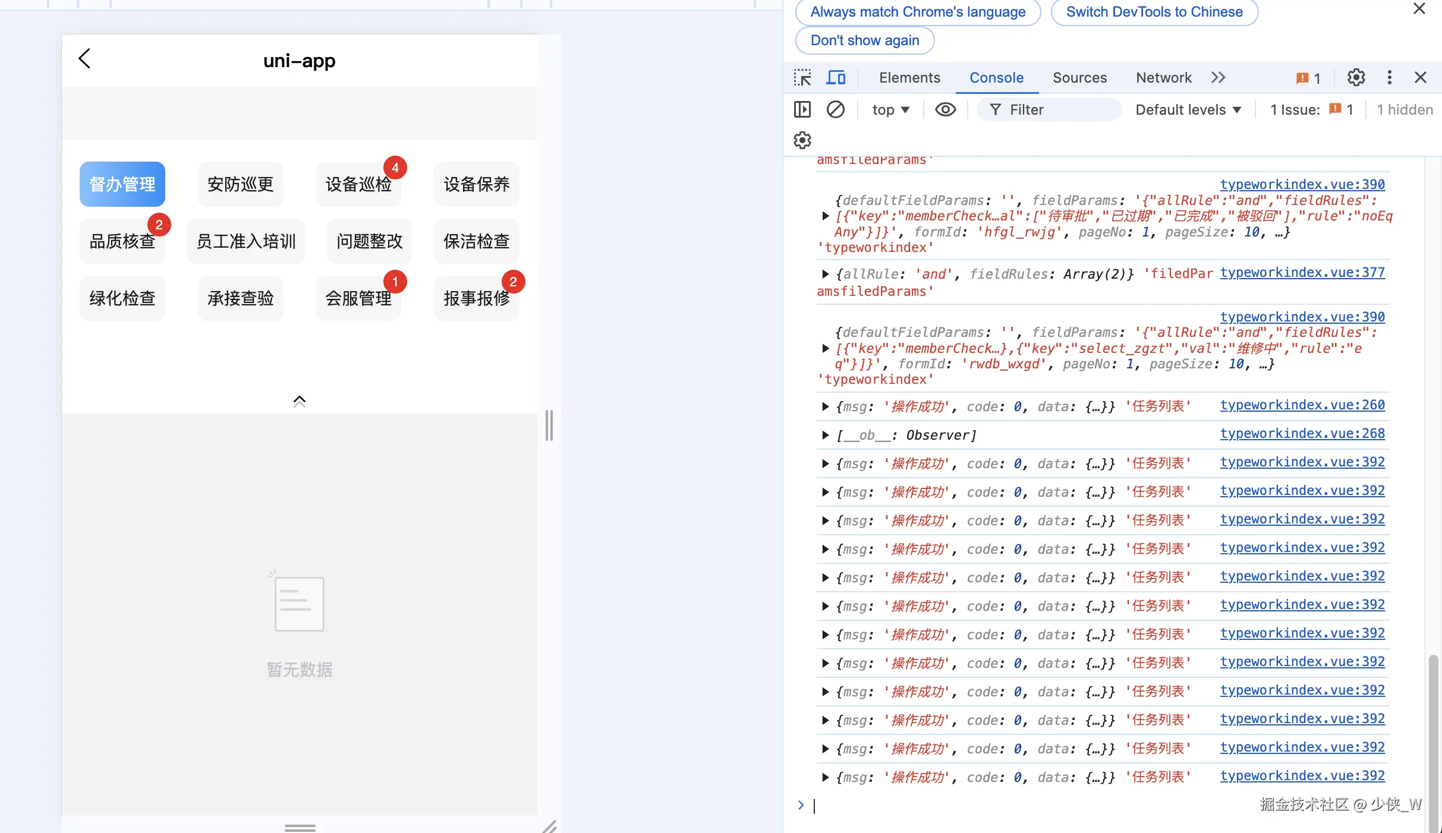Collapse the uni-app menu grid via chevron
1442x833 pixels.
click(299, 400)
